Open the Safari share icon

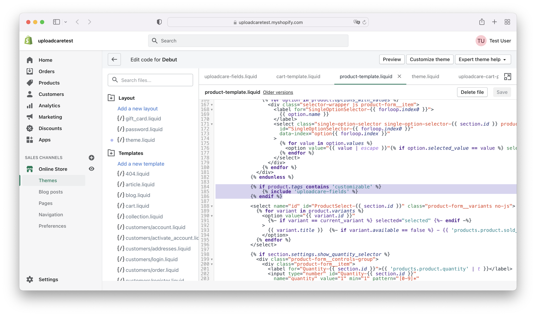pyautogui.click(x=482, y=22)
